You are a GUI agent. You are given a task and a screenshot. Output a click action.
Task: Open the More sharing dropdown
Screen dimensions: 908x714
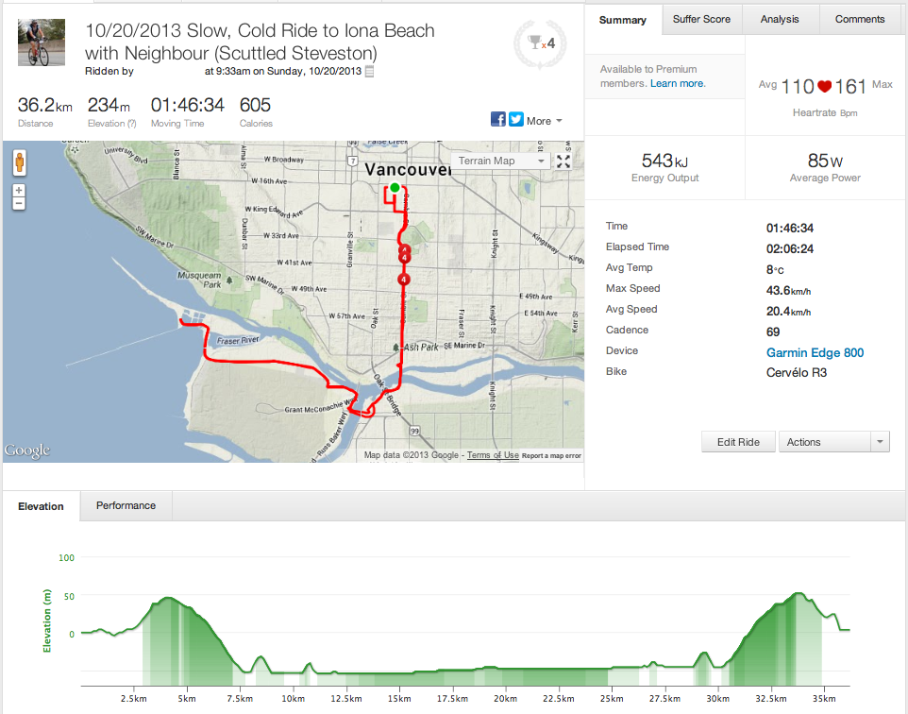544,121
